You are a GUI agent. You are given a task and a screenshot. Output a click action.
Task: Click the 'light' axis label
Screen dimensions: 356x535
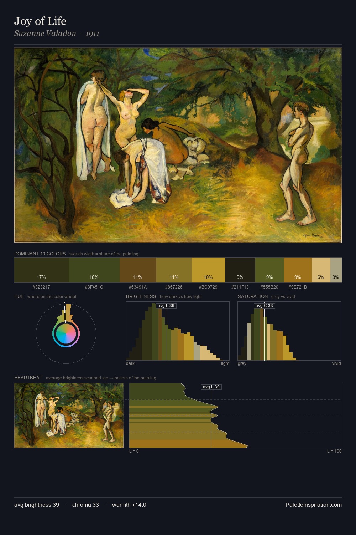click(225, 363)
